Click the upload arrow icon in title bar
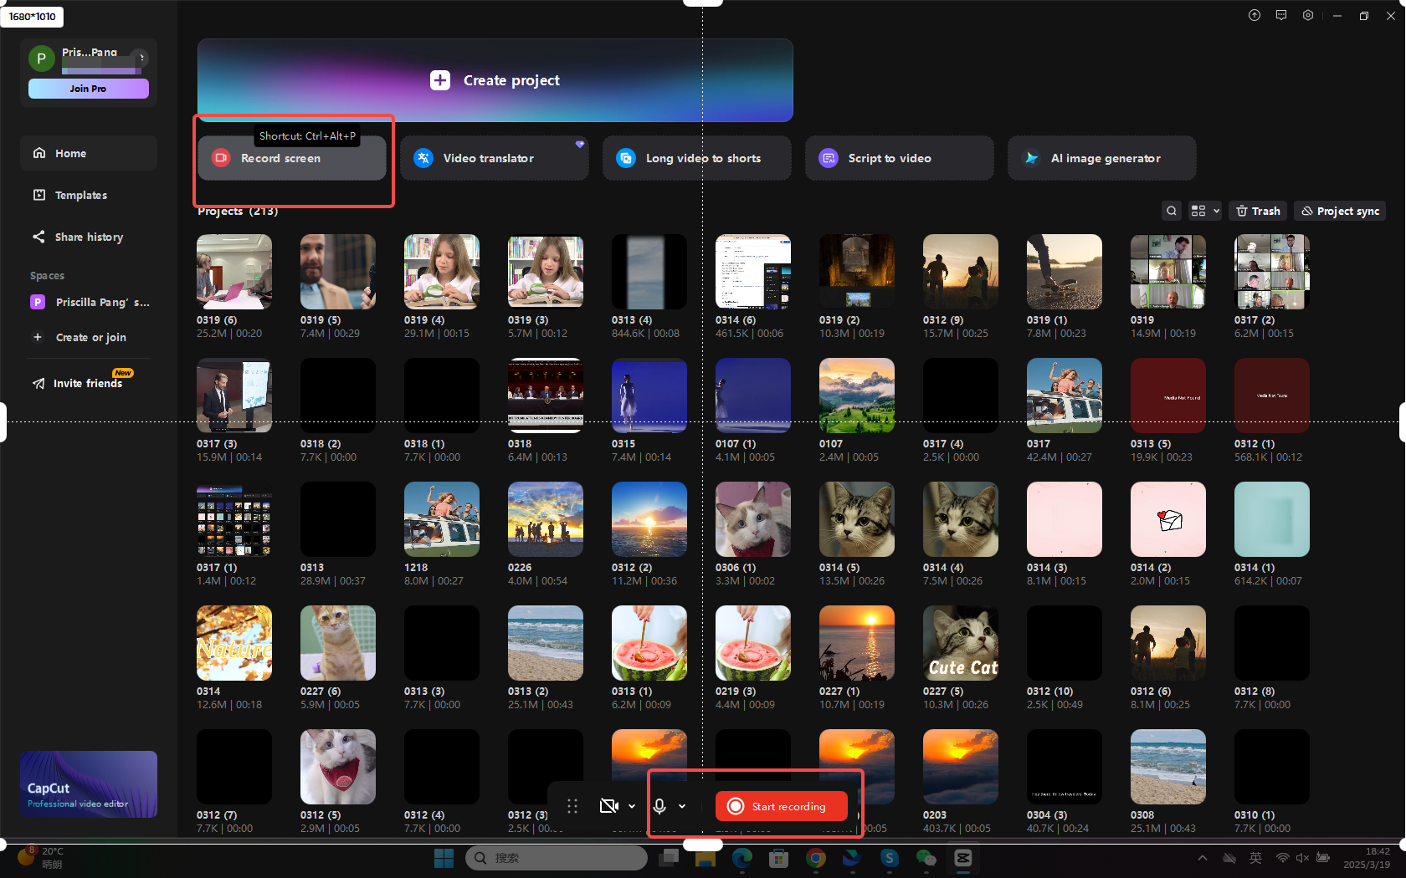This screenshot has width=1406, height=878. pyautogui.click(x=1255, y=15)
